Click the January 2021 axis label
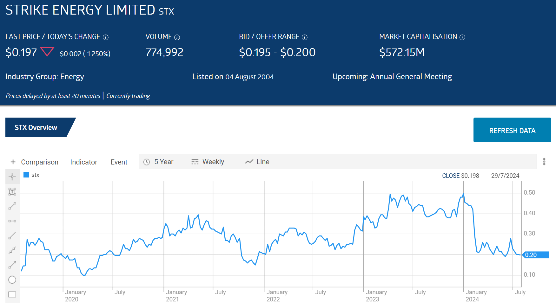 tap(176, 295)
